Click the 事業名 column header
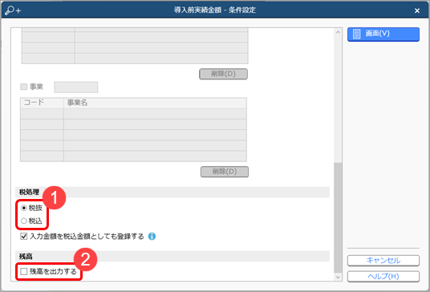The image size is (430, 292). point(155,103)
